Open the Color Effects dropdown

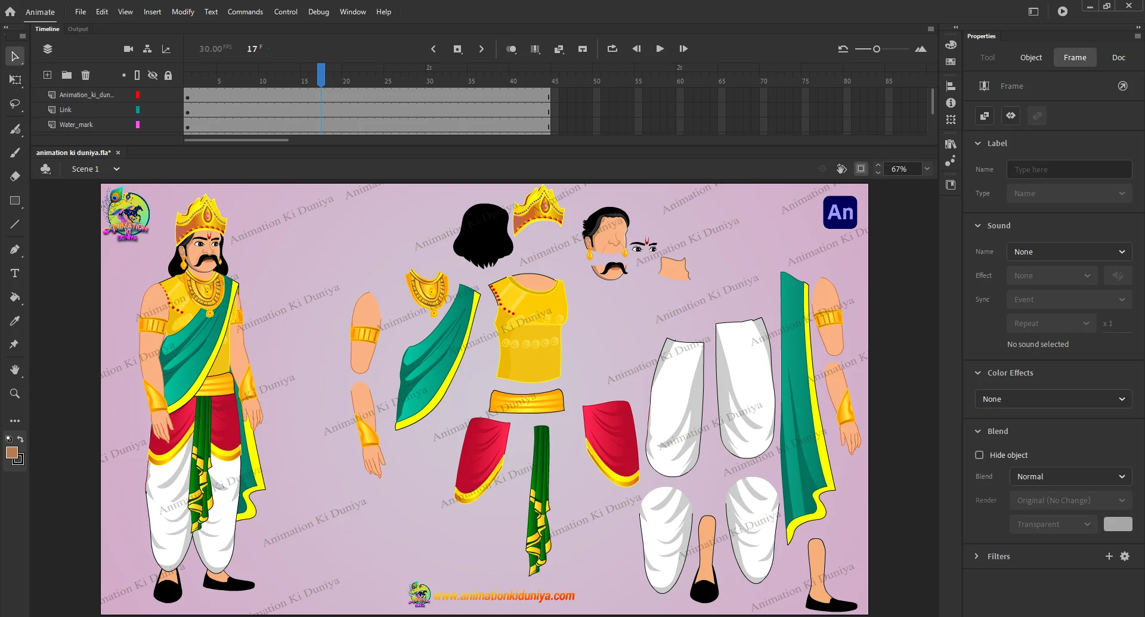click(1053, 399)
